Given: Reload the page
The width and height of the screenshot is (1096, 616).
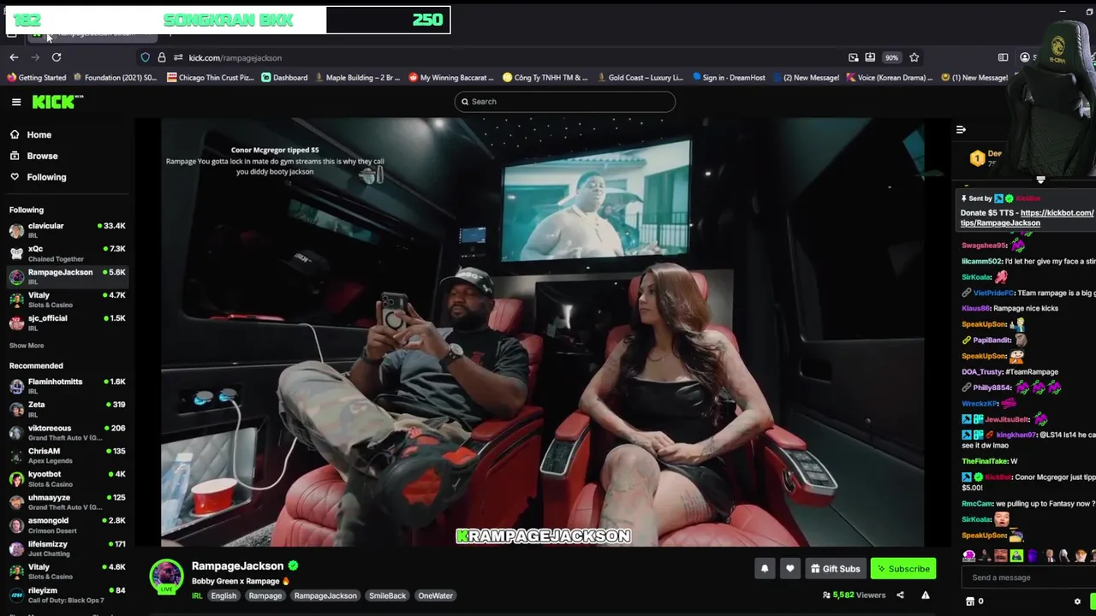Looking at the screenshot, I should pos(57,57).
